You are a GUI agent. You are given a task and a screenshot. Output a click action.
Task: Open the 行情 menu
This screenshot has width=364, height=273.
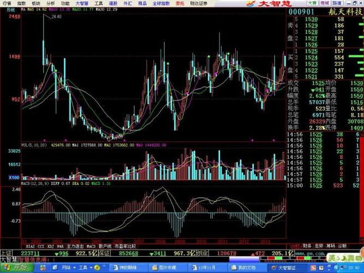[7, 3]
